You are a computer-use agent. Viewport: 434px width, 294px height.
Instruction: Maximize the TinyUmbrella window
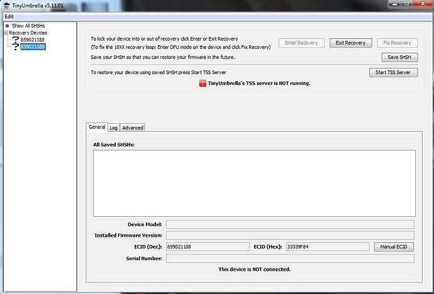[x=406, y=4]
